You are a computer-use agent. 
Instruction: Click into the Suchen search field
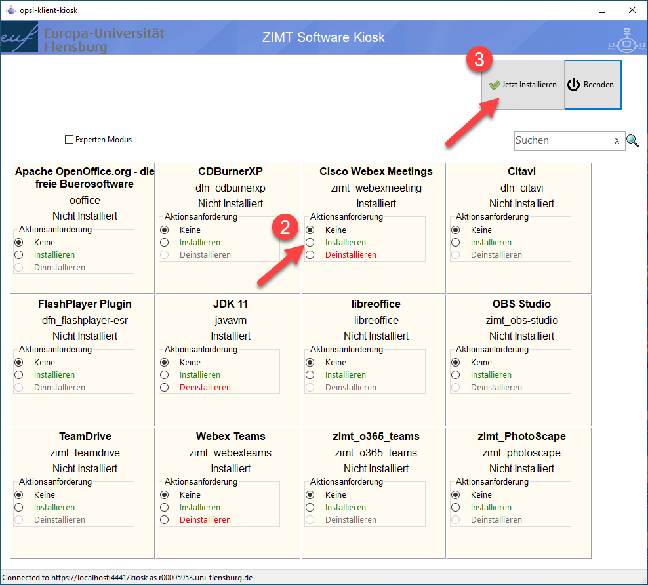tap(561, 140)
